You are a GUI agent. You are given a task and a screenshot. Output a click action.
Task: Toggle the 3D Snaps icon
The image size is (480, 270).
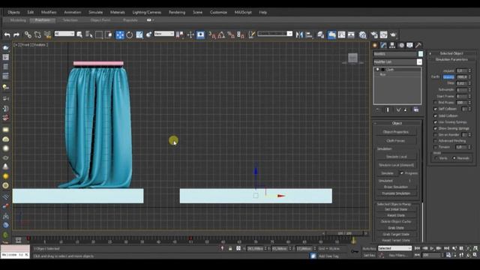point(211,35)
